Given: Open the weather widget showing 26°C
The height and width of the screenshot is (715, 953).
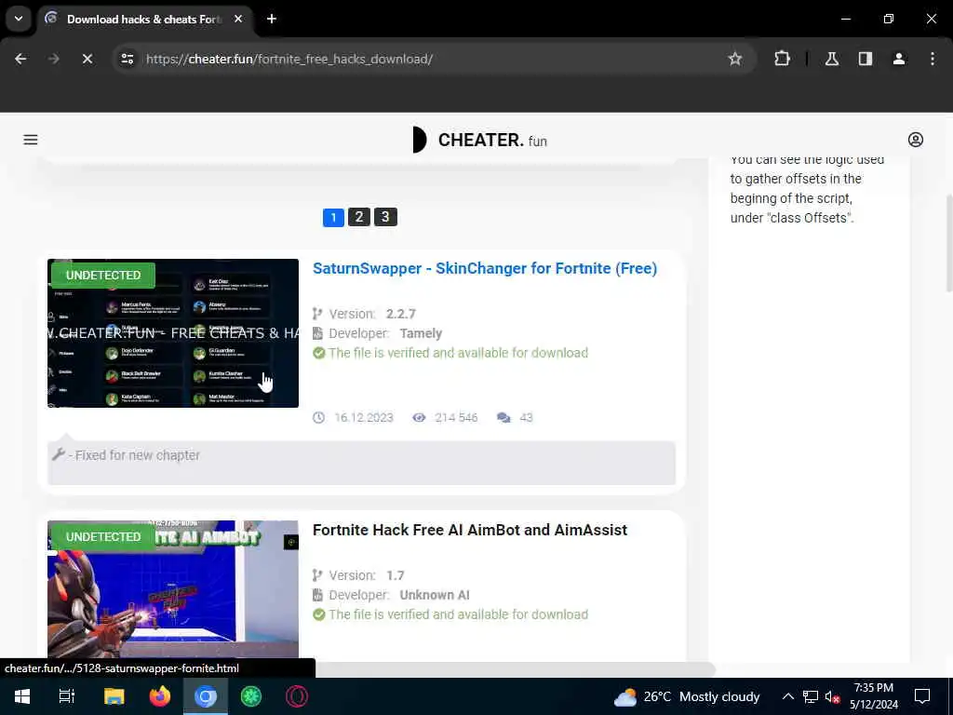Looking at the screenshot, I should click(x=687, y=696).
